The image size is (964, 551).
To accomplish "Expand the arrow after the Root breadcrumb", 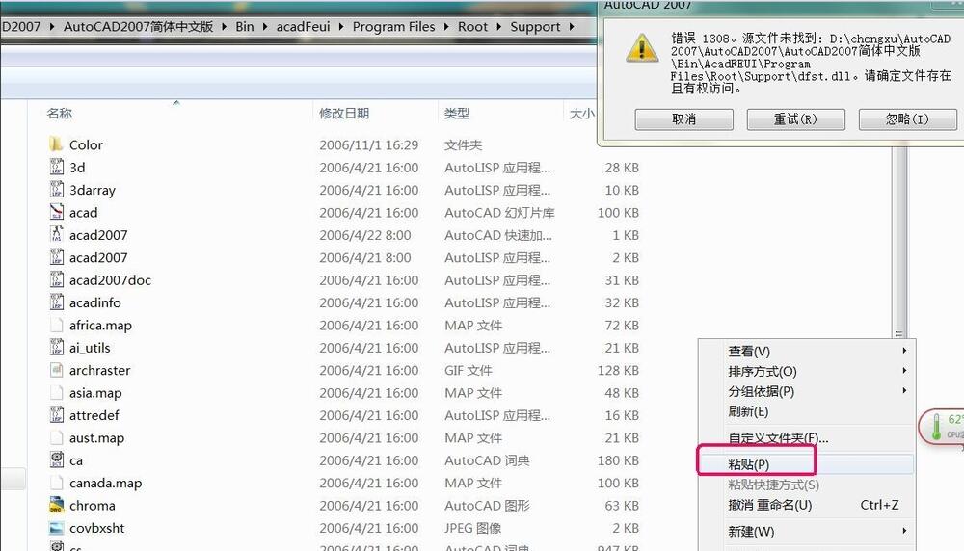I will [498, 26].
